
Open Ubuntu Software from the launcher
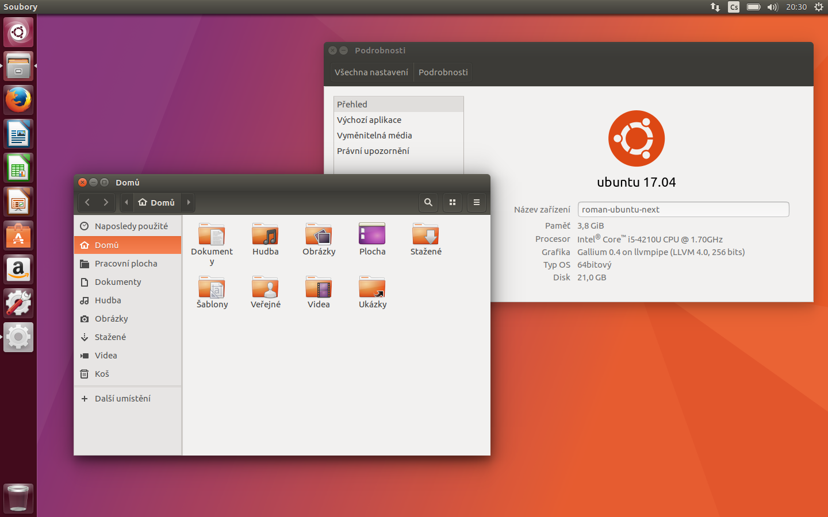pos(18,235)
